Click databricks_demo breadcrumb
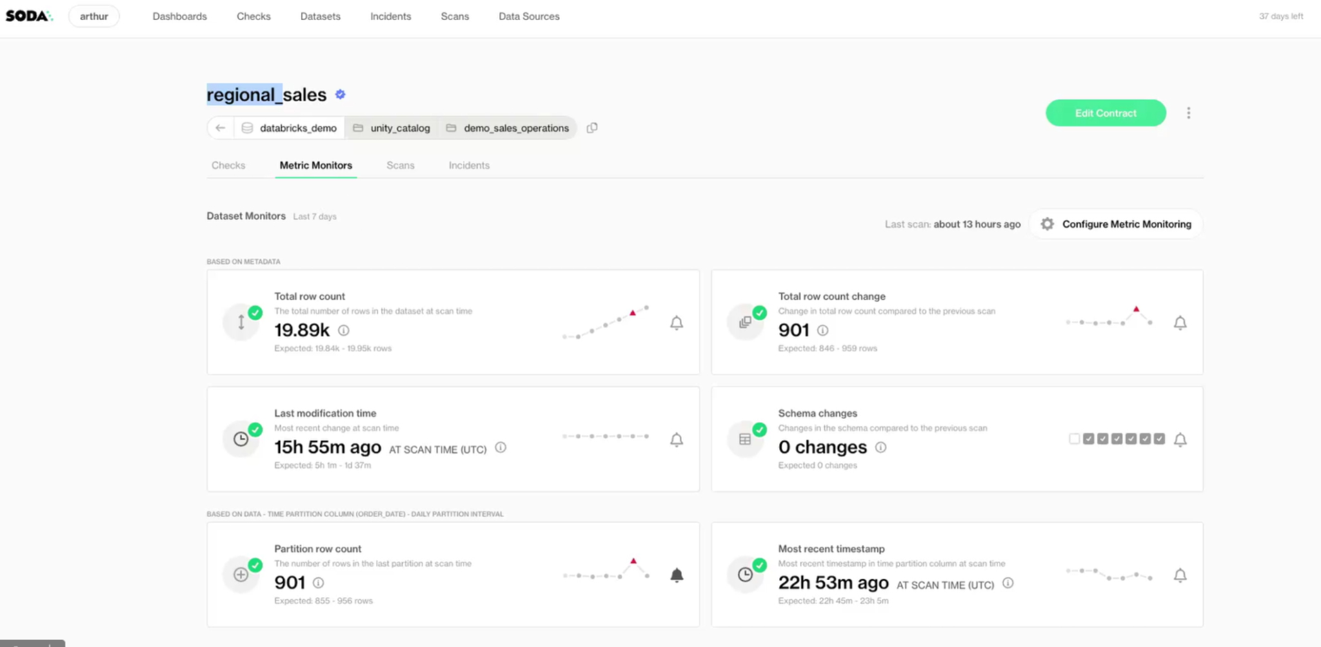 click(290, 128)
